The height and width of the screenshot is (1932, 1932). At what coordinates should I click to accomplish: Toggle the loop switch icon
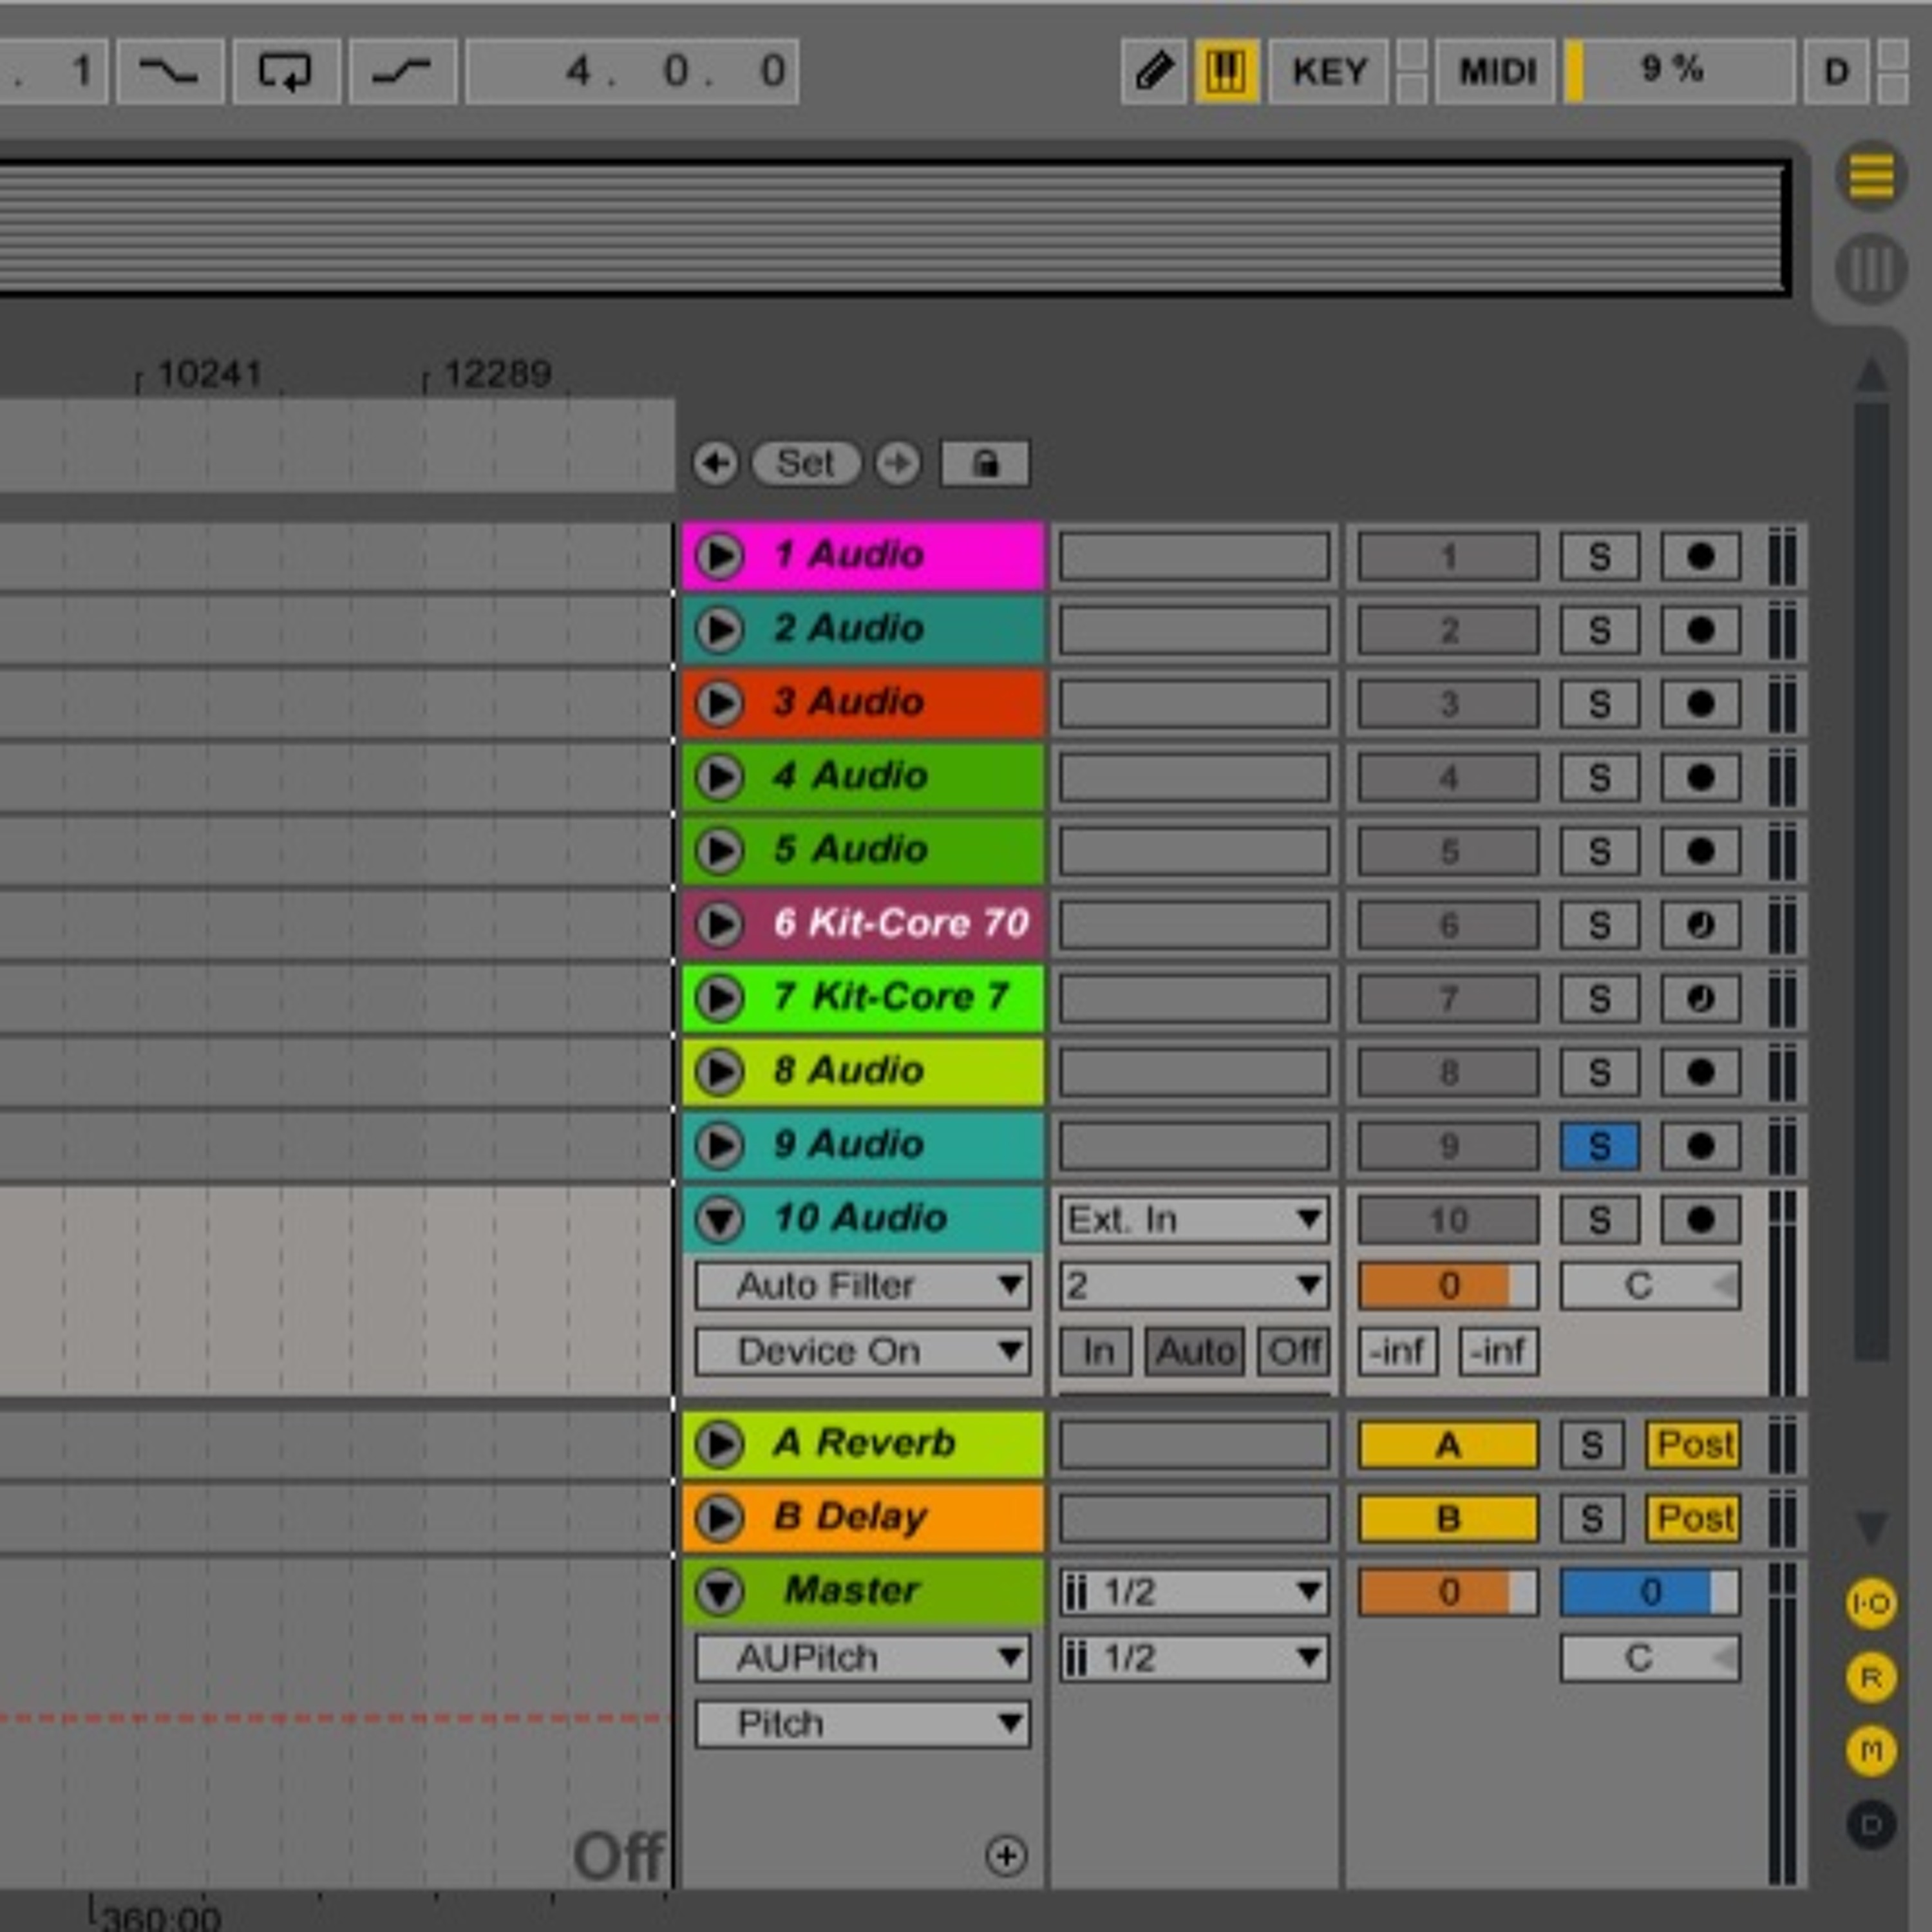[x=286, y=71]
